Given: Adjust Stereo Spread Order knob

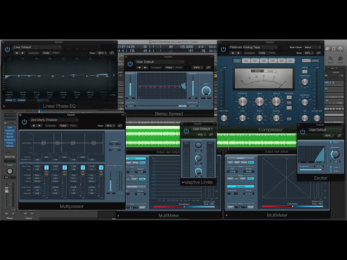Looking at the screenshot, I should tap(206, 91).
